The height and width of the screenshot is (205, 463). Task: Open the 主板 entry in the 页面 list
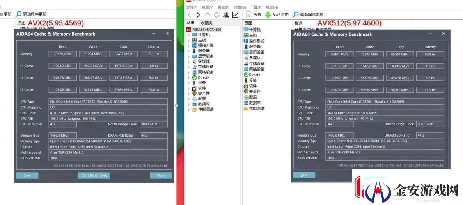tap(250, 35)
